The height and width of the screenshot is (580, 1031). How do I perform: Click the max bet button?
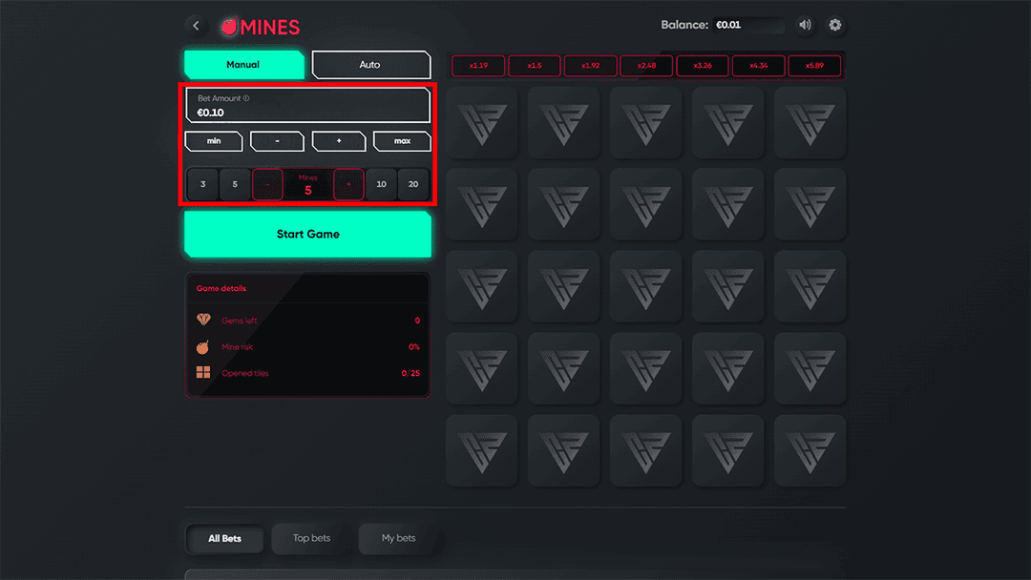pyautogui.click(x=402, y=140)
